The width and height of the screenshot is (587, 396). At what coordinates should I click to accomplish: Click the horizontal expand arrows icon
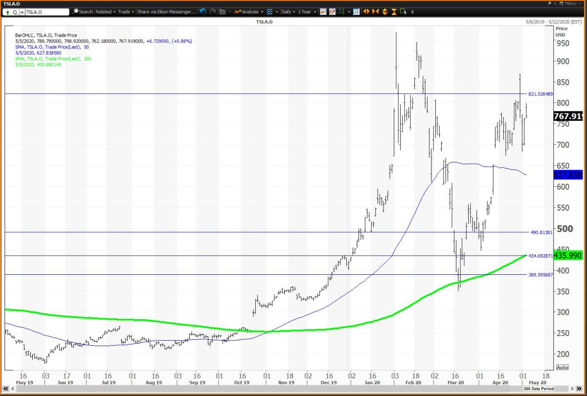pyautogui.click(x=367, y=12)
